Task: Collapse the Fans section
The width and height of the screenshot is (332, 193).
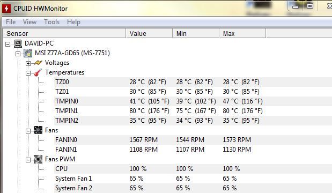Action: coord(28,131)
